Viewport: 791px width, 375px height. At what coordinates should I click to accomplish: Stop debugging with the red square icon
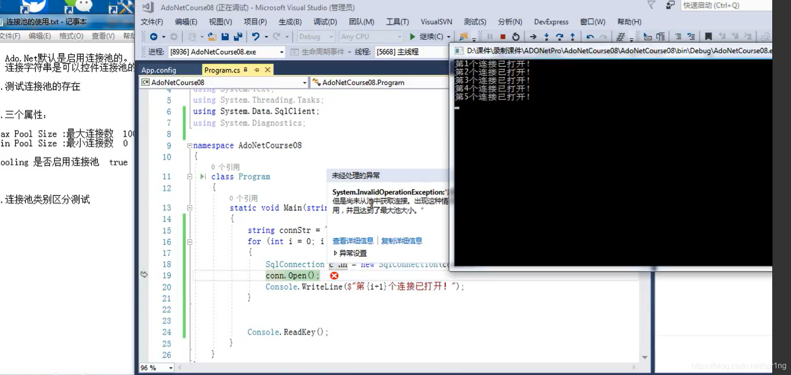(503, 36)
